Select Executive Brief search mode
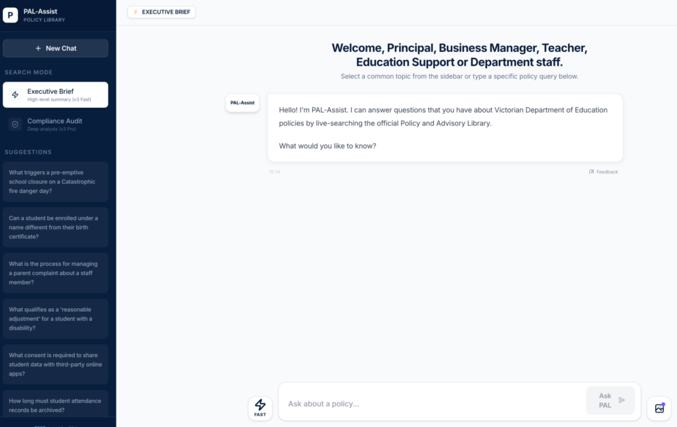Image resolution: width=677 pixels, height=427 pixels. [x=55, y=95]
